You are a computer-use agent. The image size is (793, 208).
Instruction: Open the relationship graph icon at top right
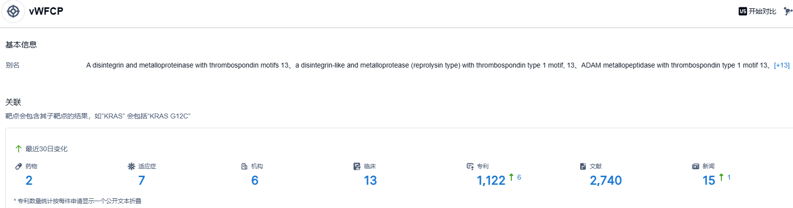click(788, 11)
